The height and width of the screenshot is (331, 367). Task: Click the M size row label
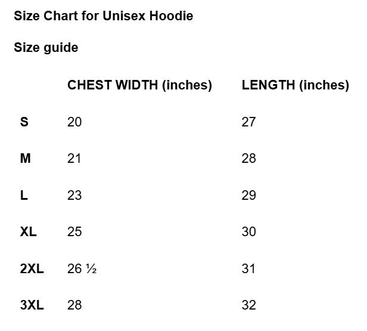coord(25,159)
